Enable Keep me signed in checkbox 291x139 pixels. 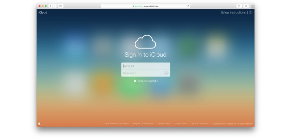tap(135, 81)
